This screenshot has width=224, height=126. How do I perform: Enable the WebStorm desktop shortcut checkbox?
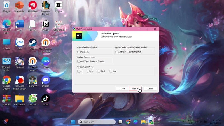click(78, 52)
